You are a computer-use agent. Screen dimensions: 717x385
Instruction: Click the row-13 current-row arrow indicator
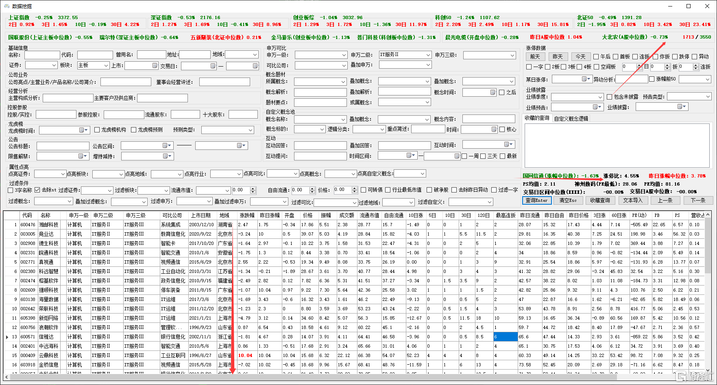(x=7, y=337)
